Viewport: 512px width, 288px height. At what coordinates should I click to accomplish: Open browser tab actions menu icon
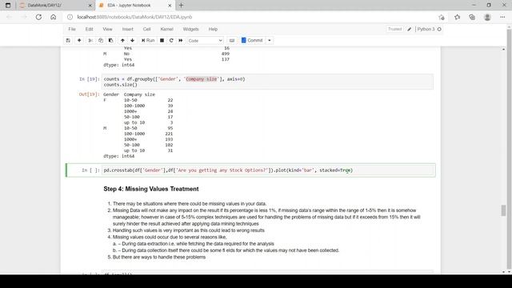(8, 6)
